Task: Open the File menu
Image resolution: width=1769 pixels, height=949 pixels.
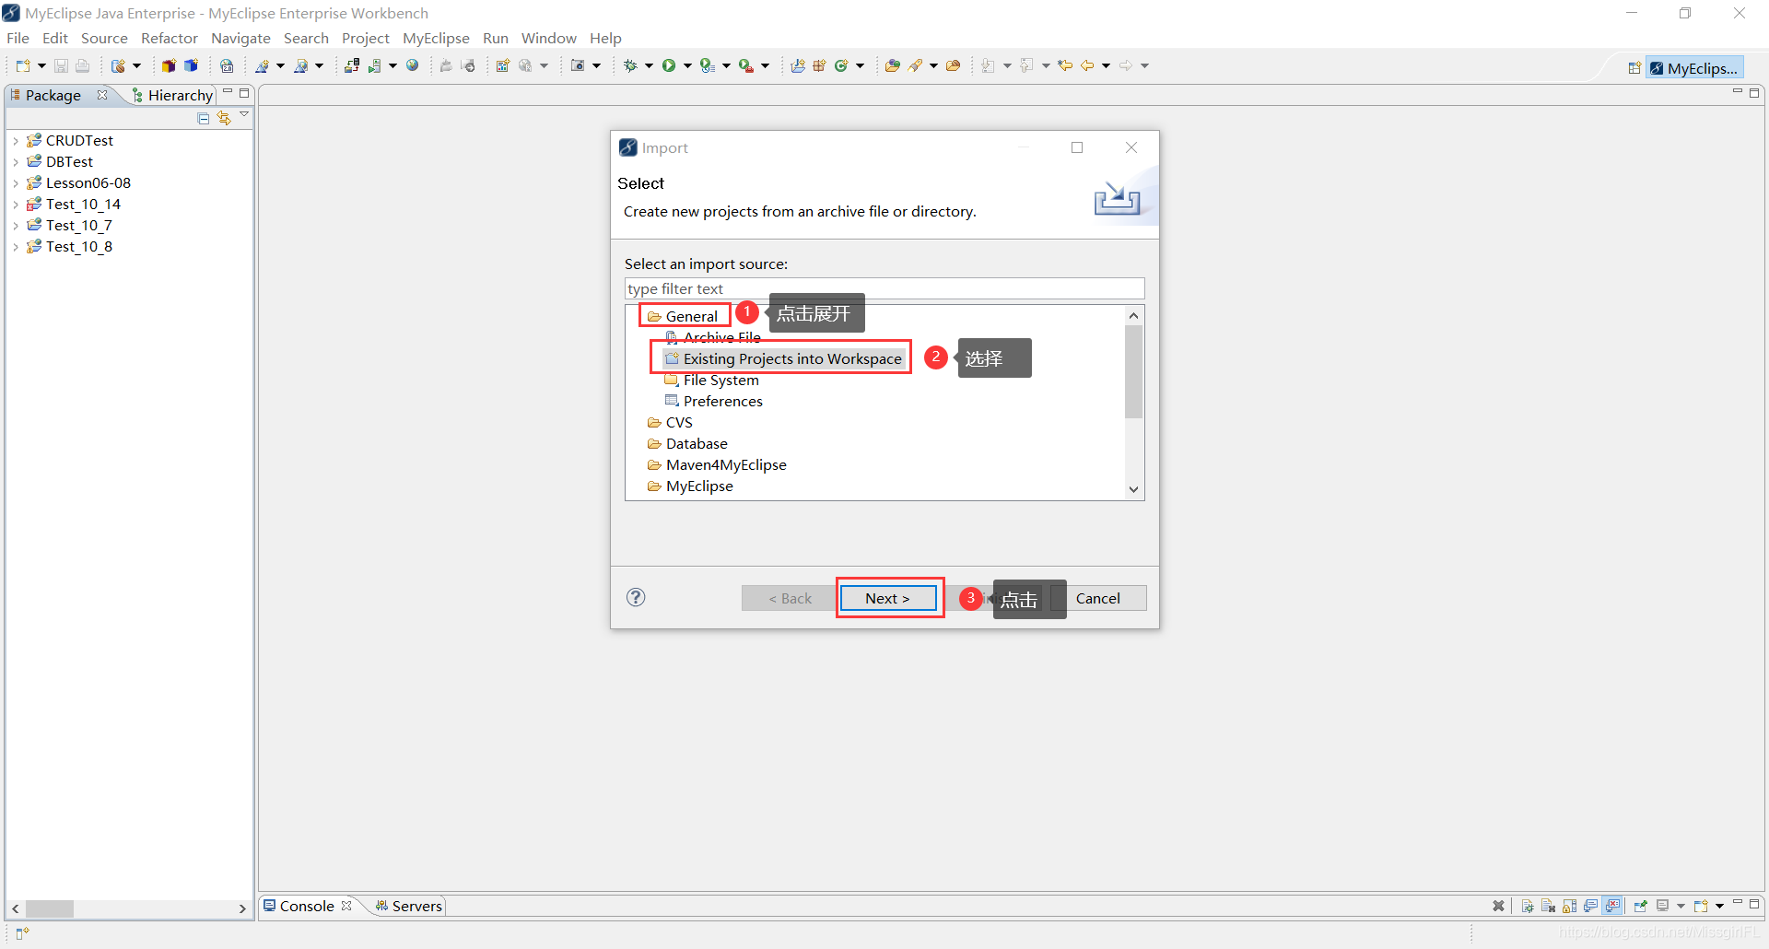Action: tap(18, 38)
